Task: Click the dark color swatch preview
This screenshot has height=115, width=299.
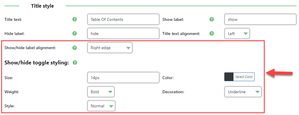Action: [229, 77]
